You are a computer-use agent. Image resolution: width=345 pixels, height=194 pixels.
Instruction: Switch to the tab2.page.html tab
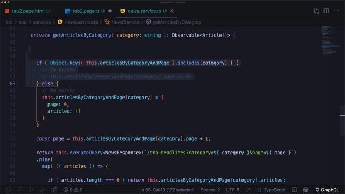tap(28, 11)
